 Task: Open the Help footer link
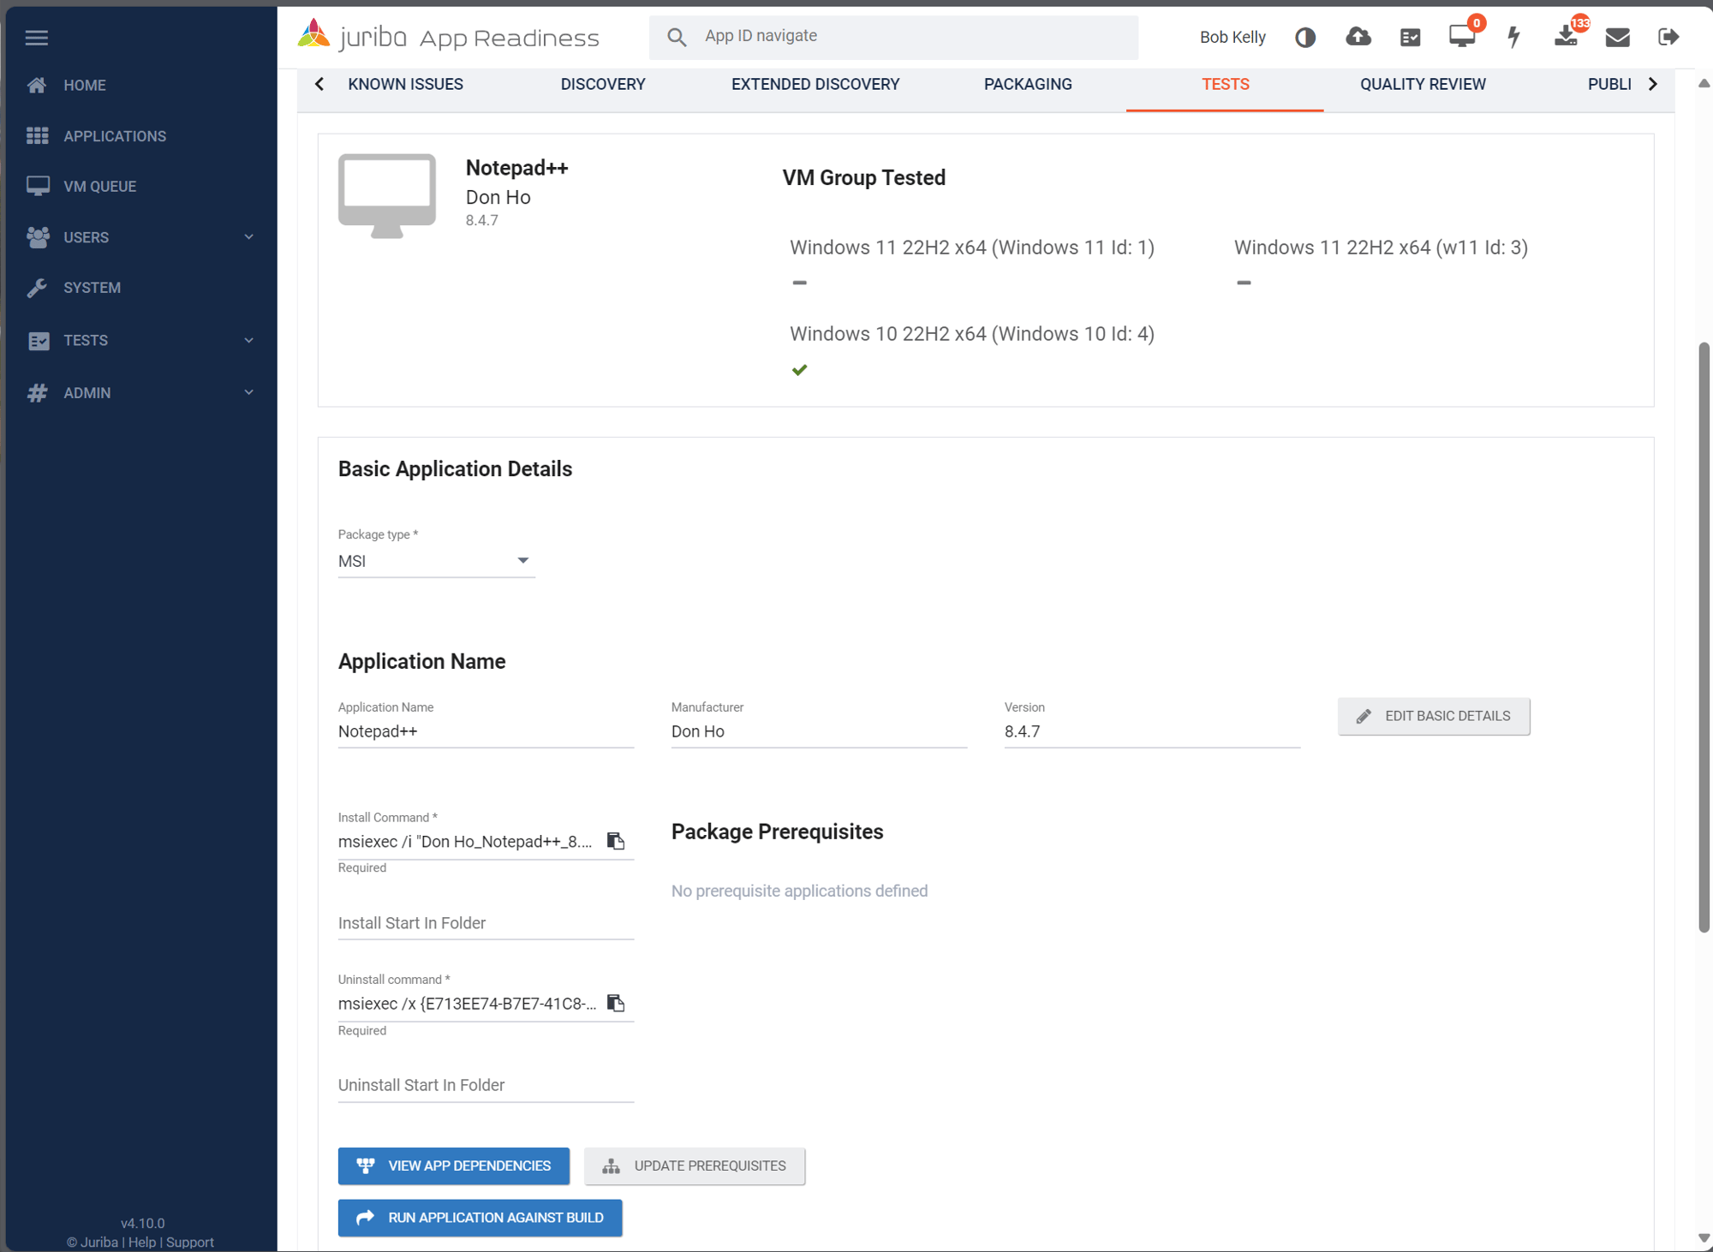point(142,1242)
